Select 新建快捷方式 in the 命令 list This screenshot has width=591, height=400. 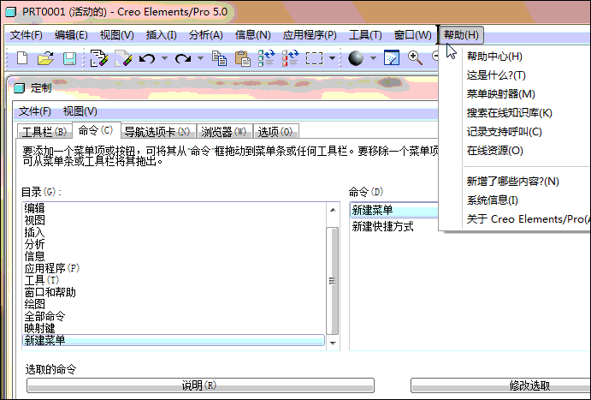383,227
